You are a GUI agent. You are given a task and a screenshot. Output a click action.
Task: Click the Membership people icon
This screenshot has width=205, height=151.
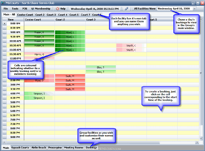tap(33, 9)
